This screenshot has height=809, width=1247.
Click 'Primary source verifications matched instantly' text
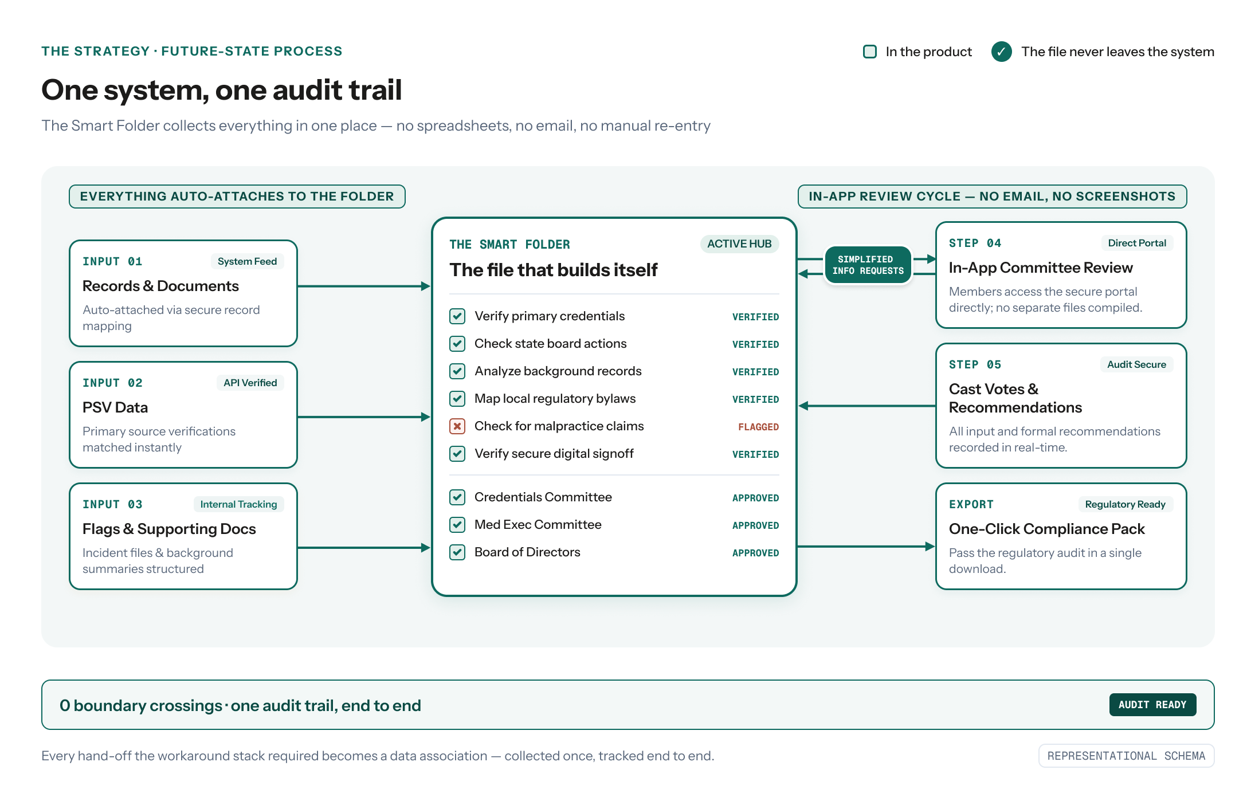click(x=159, y=439)
